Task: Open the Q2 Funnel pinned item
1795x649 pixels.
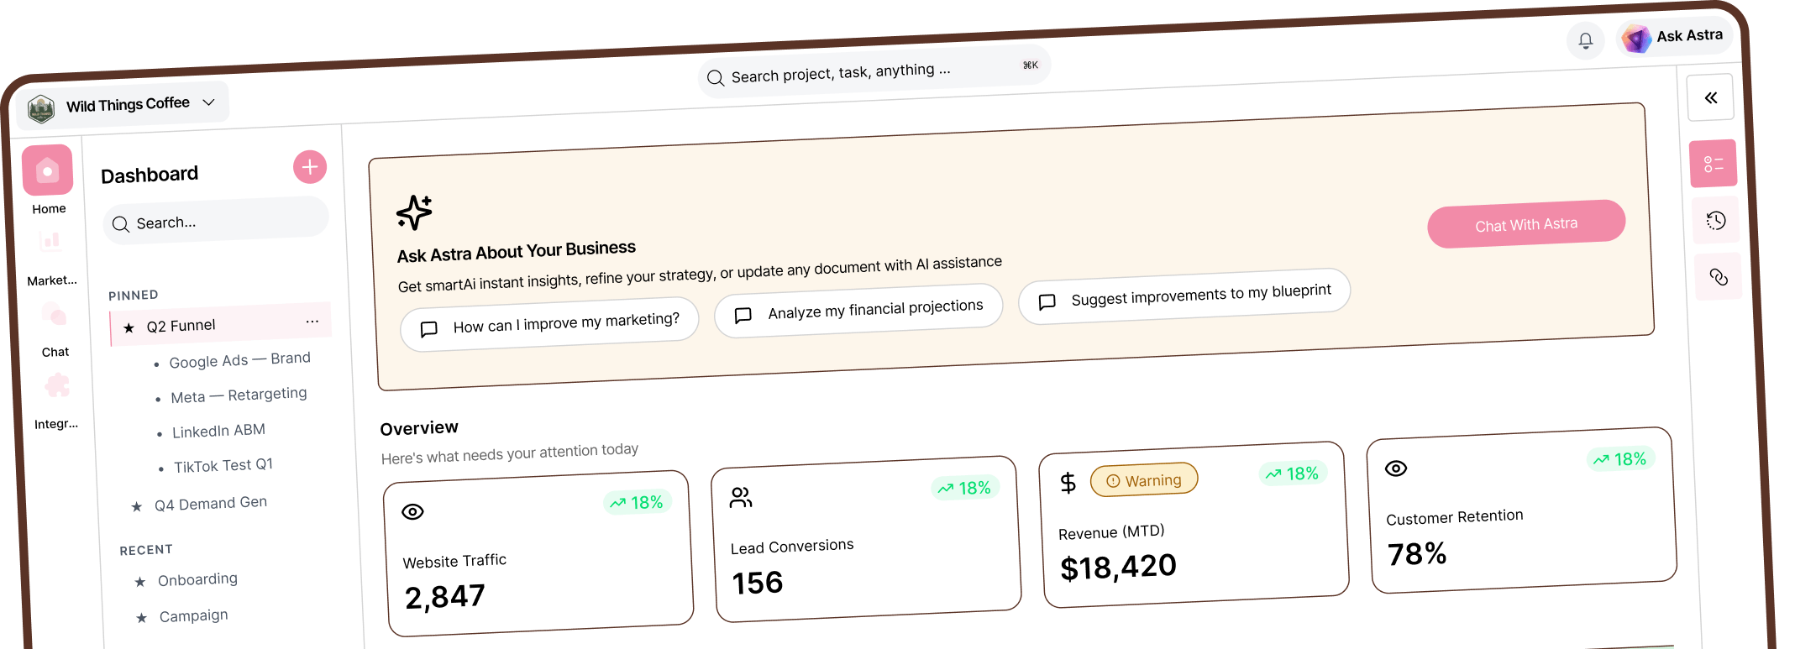Action: (220, 323)
